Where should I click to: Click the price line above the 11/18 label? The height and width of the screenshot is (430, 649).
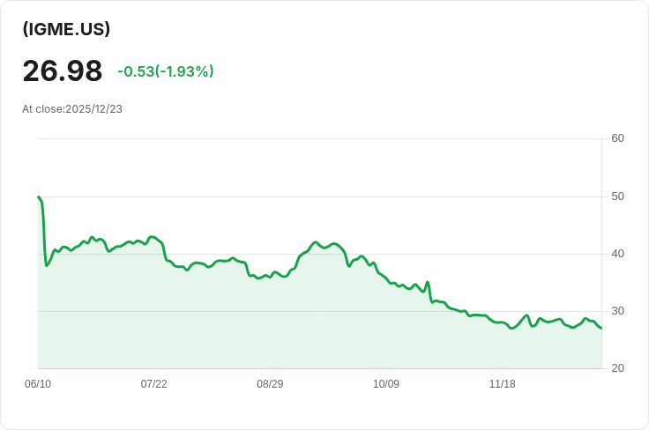point(503,323)
